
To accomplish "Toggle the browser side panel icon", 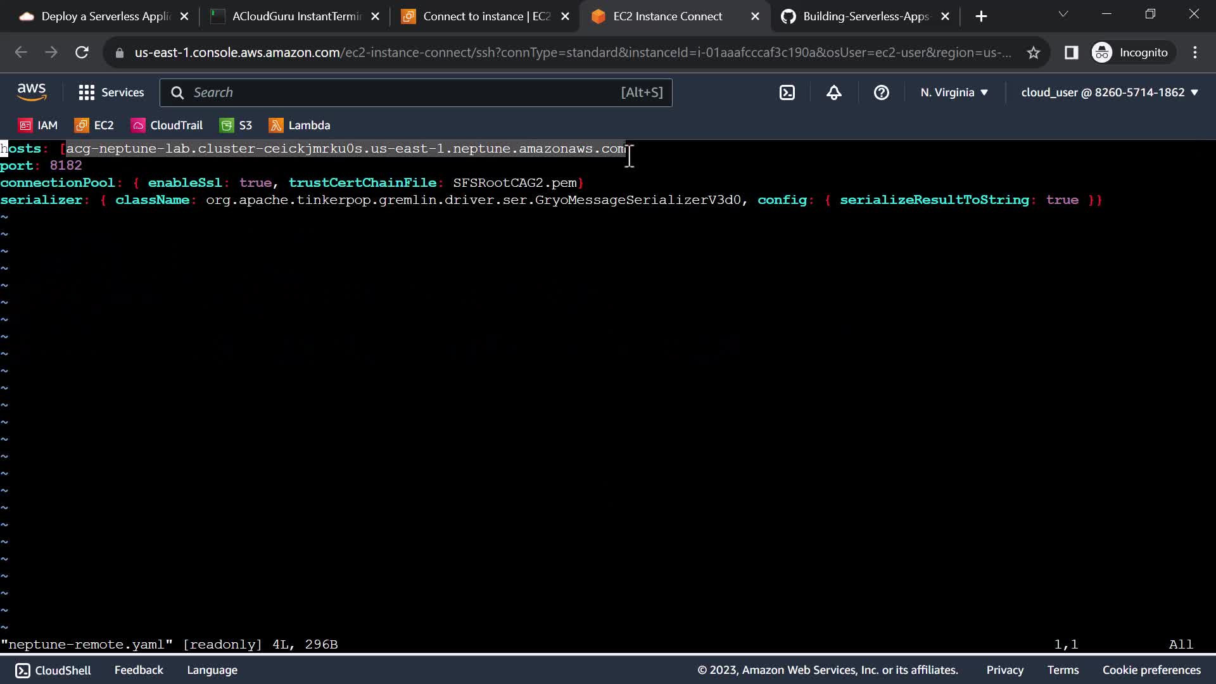I will 1071,53.
